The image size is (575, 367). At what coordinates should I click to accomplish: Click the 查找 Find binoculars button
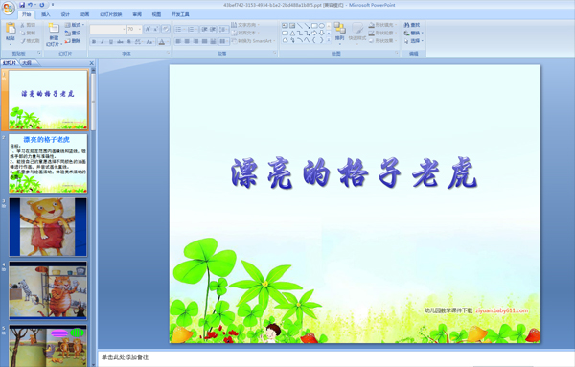coord(412,25)
